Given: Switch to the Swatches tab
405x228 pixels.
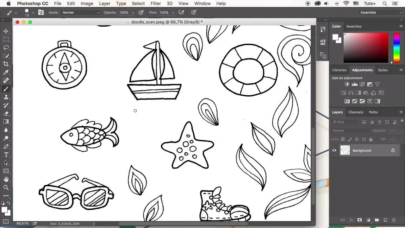Looking at the screenshot, I should (354, 26).
